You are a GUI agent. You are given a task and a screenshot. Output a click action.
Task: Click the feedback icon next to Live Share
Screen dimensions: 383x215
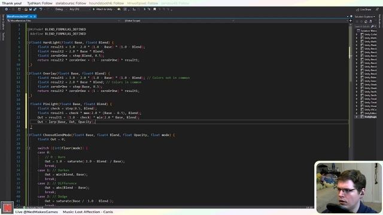(x=378, y=10)
